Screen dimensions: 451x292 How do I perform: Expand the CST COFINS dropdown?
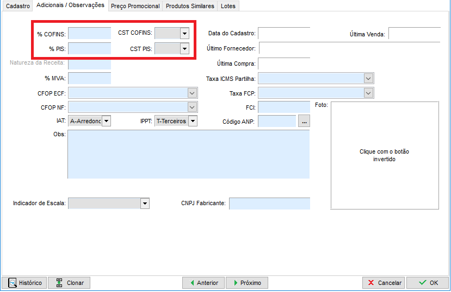(184, 34)
